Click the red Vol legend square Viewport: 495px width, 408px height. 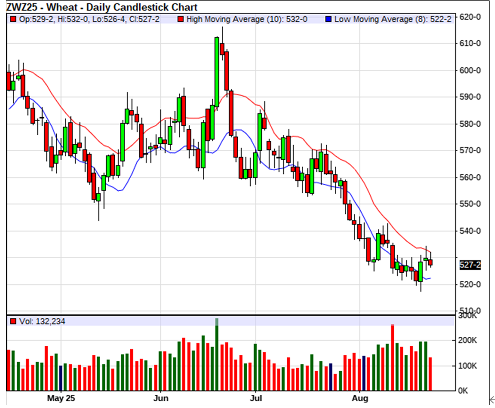point(14,321)
